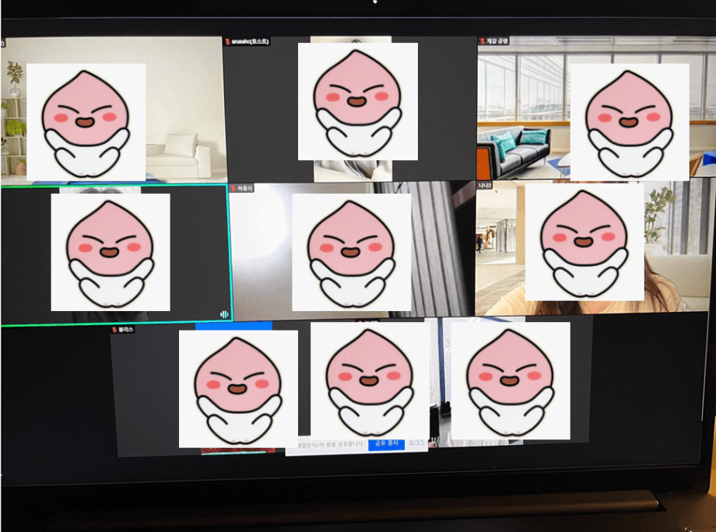Click the muted mic icon beside arueahc(호스트)
This screenshot has width=716, height=532.
[x=227, y=41]
